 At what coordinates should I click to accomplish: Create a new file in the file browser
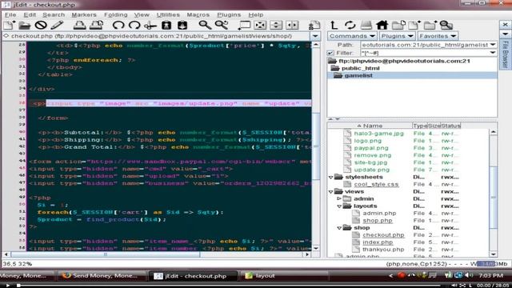(414, 25)
